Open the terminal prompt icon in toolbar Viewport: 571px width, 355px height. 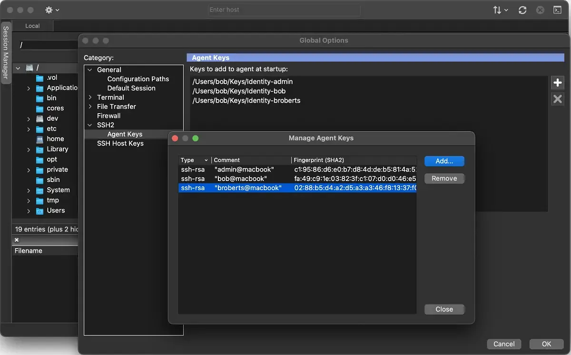(557, 10)
